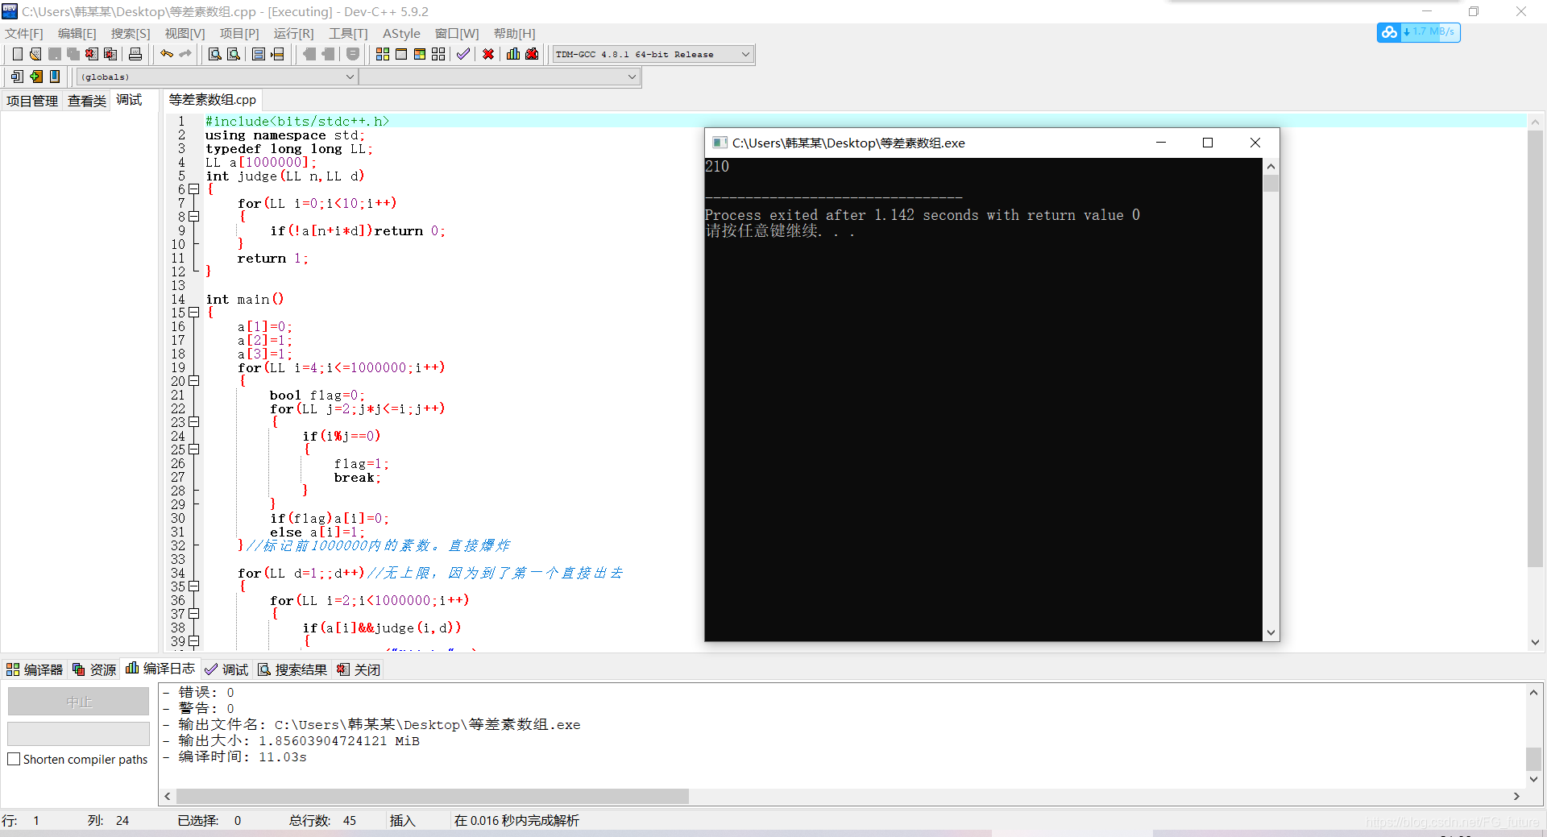Click the Compile four-squares icon
This screenshot has width=1547, height=837.
click(x=383, y=54)
